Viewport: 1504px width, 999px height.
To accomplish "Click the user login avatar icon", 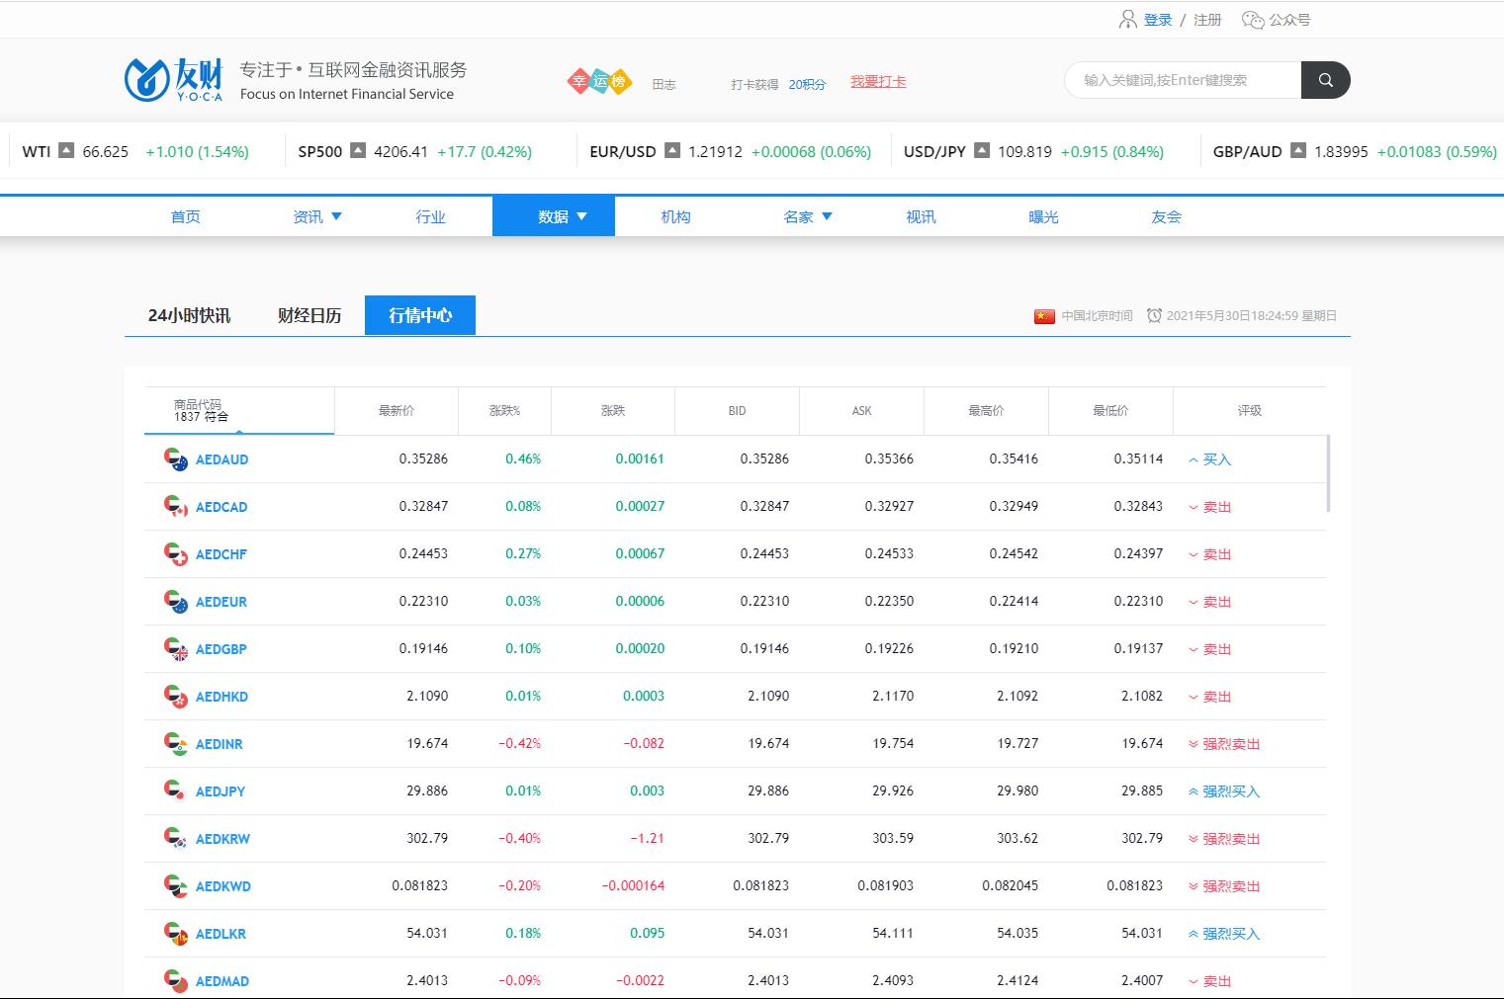I will tap(1127, 20).
